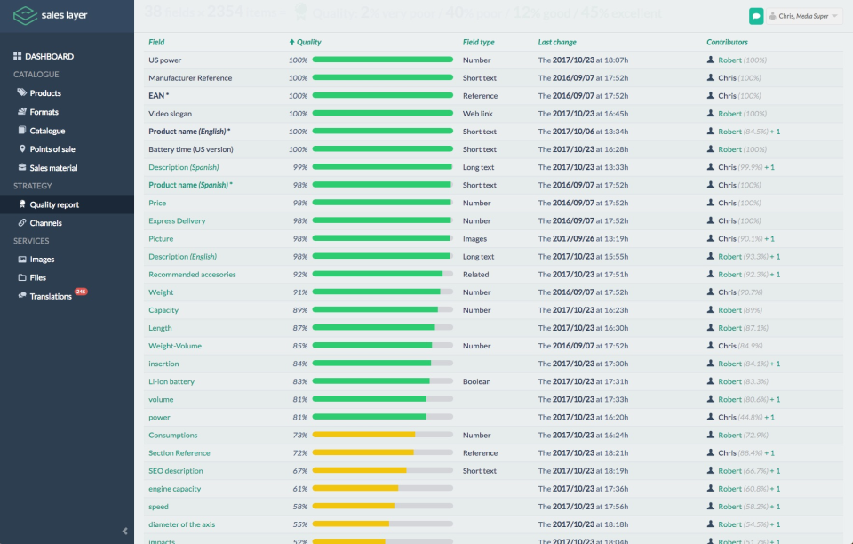Sort by the Field column header
Viewport: 853px width, 544px height.
click(x=156, y=42)
